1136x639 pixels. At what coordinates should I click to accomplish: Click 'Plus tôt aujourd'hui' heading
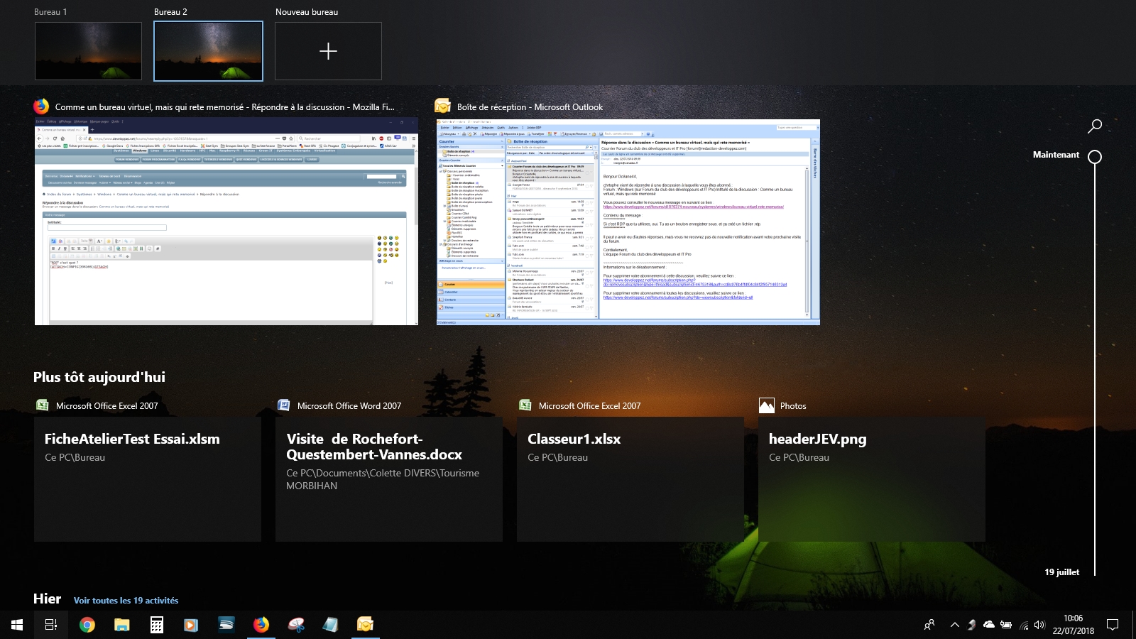pos(99,377)
